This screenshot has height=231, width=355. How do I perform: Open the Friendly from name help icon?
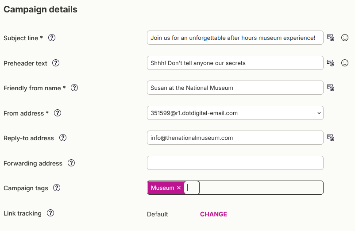click(x=74, y=88)
